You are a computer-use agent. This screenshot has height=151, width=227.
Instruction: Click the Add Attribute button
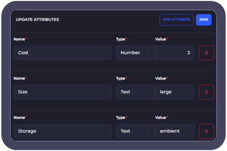point(176,20)
